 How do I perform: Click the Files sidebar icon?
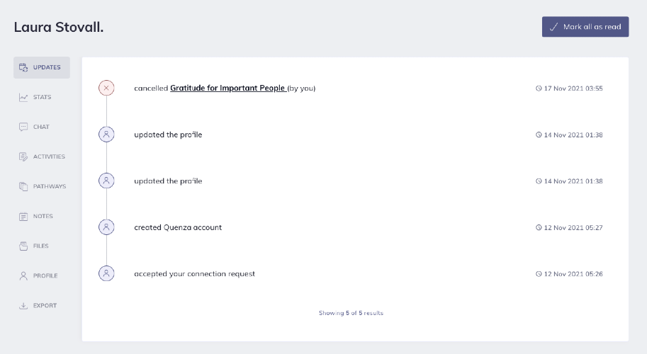click(x=23, y=246)
